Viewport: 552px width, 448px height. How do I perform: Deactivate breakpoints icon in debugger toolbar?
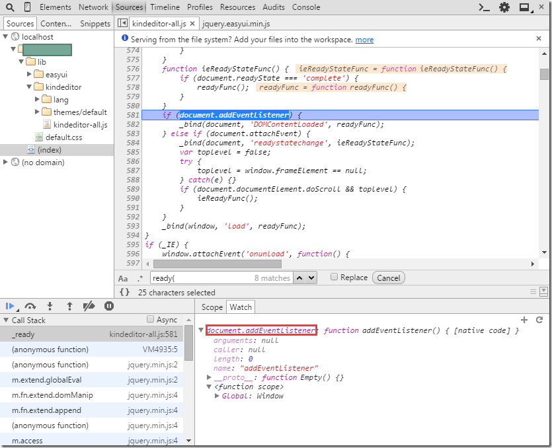tap(89, 306)
